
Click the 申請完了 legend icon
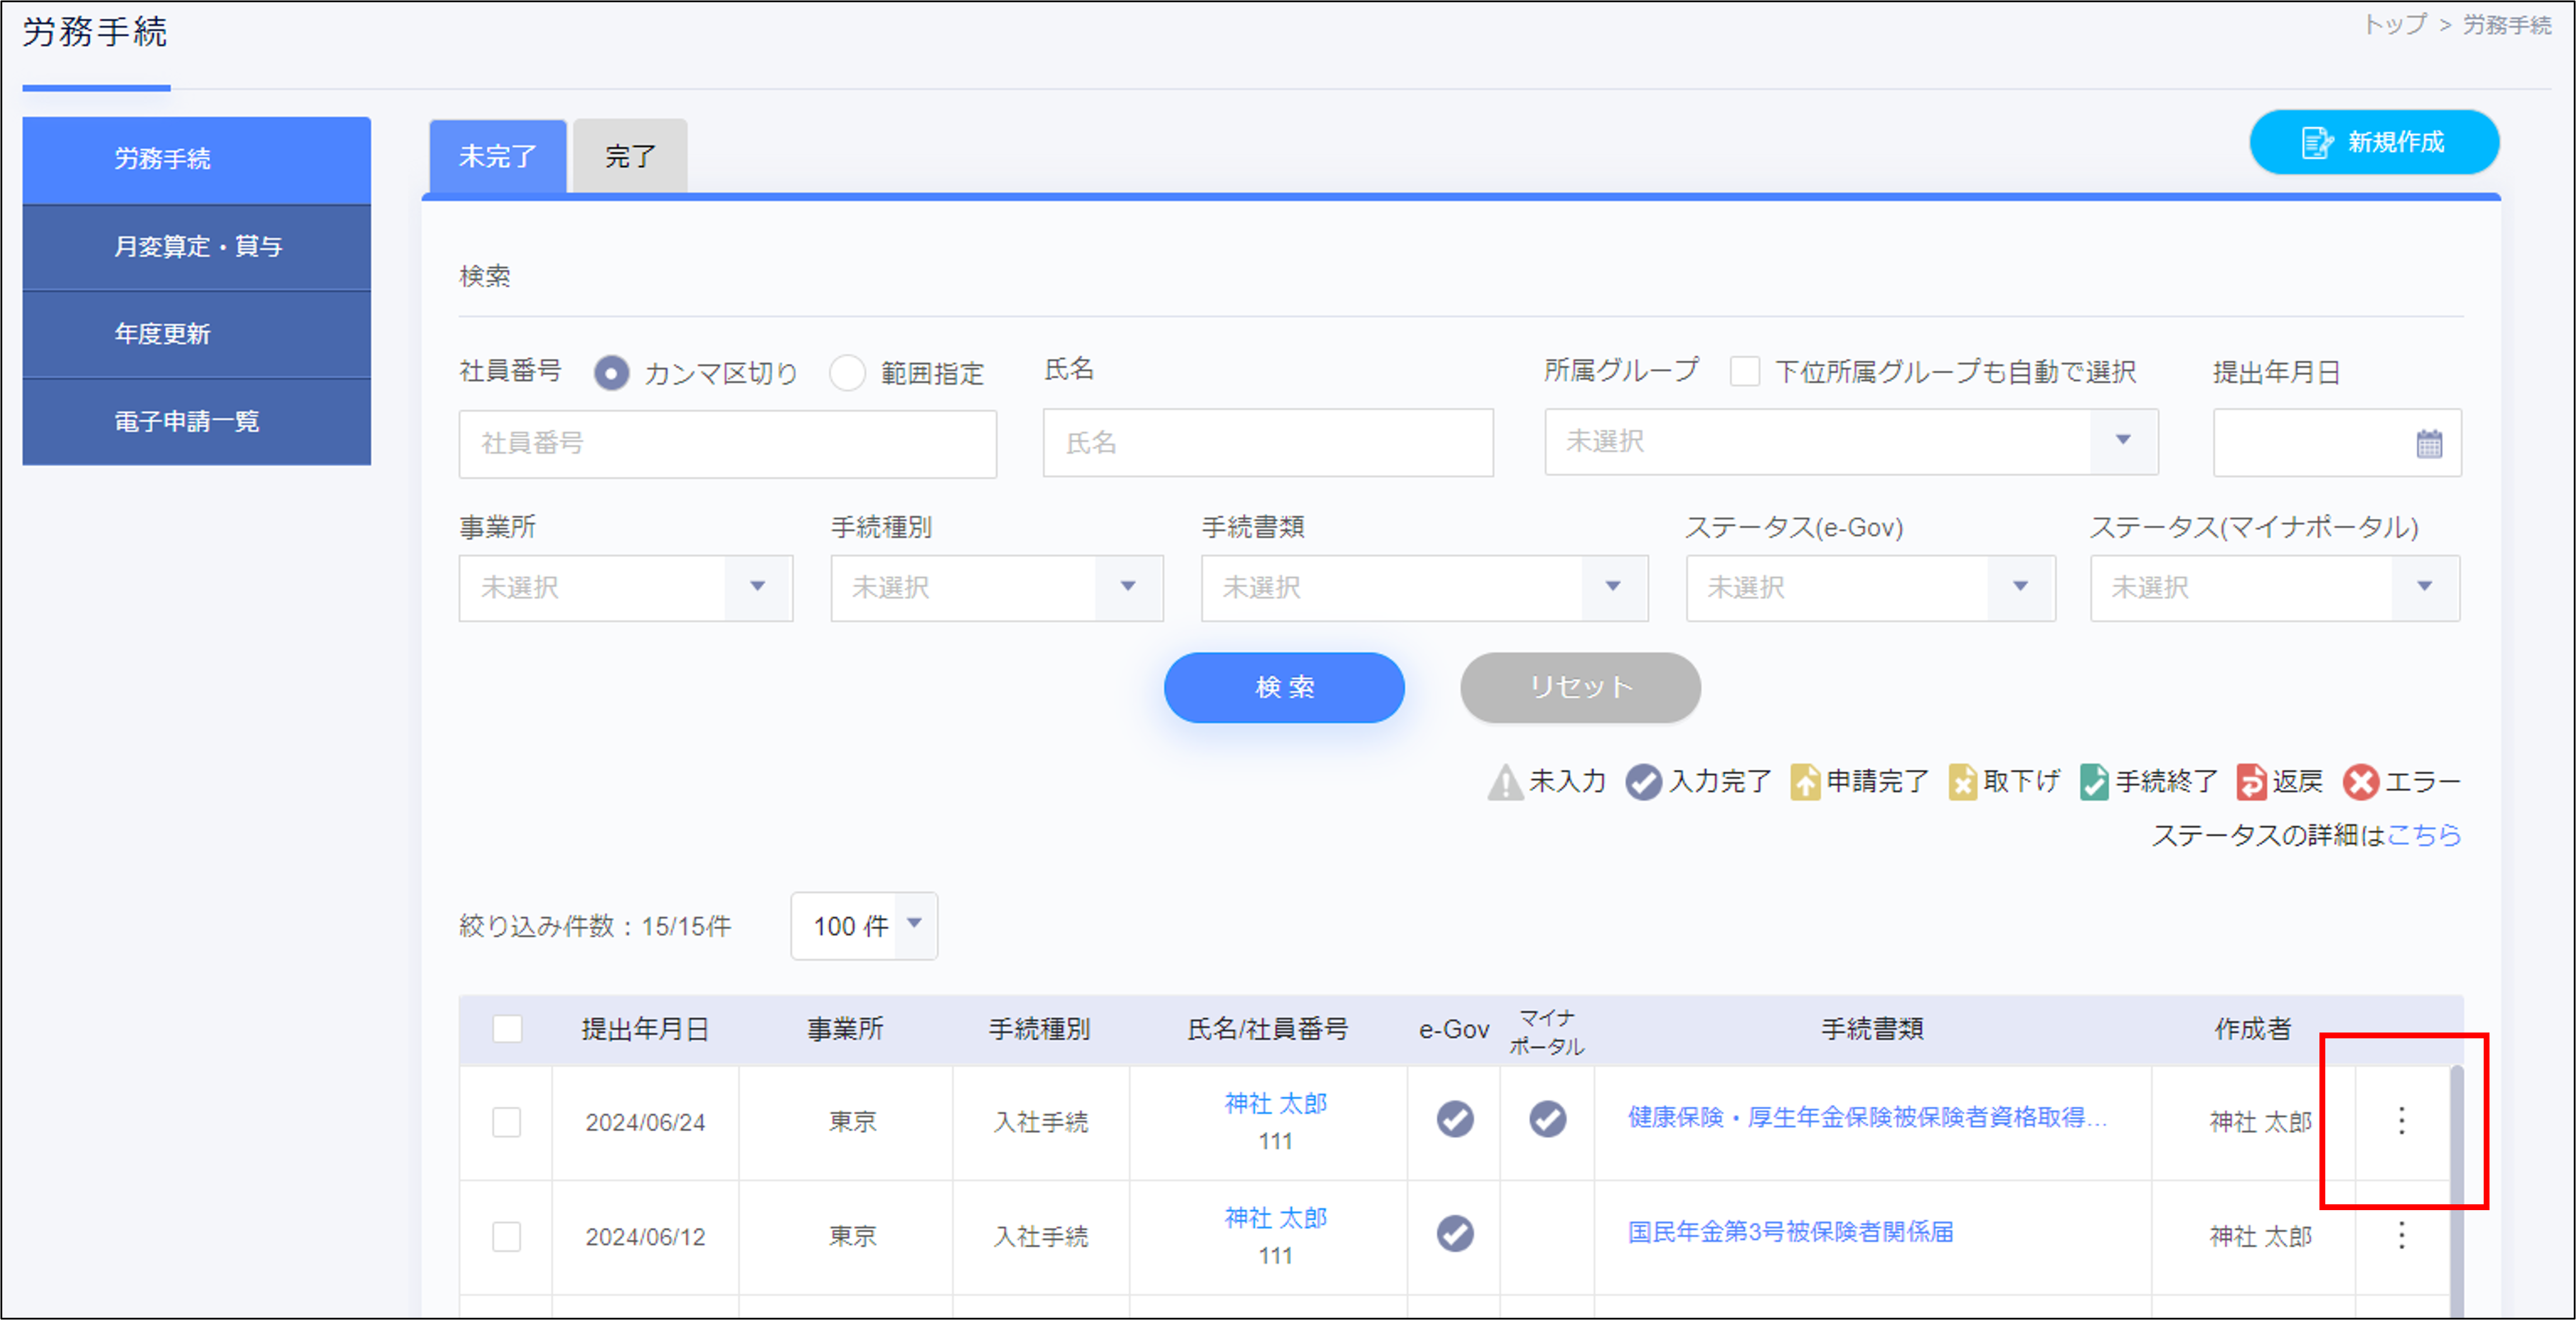pyautogui.click(x=1804, y=782)
